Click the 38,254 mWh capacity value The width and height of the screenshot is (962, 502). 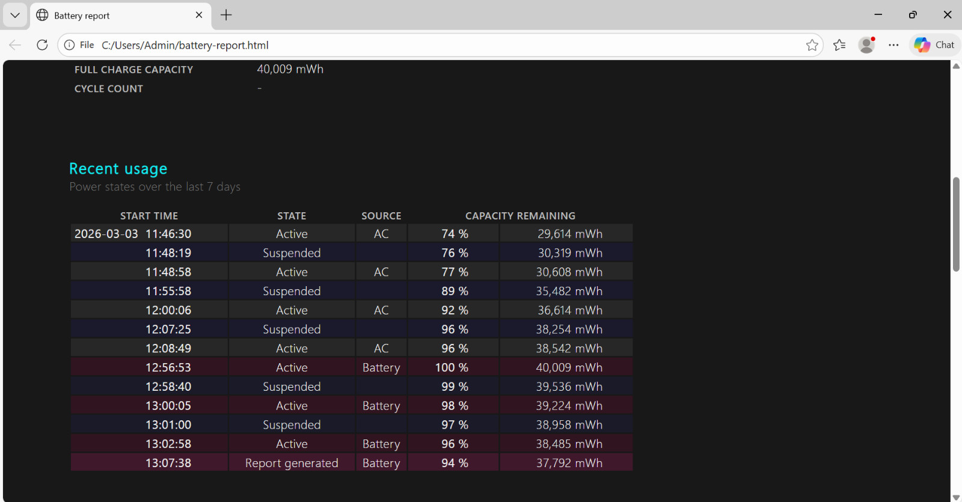click(569, 329)
